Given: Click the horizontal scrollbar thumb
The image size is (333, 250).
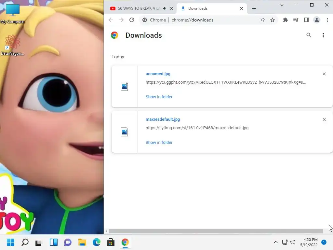Looking at the screenshot, I should (216, 231).
